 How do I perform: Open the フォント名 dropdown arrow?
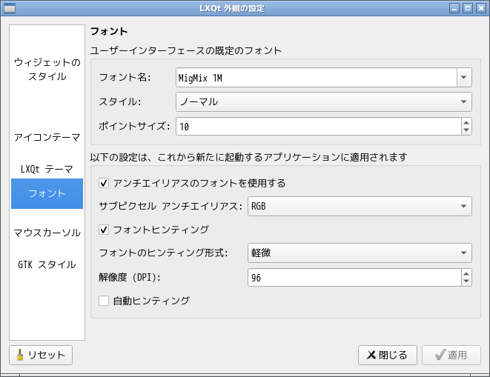(x=464, y=77)
